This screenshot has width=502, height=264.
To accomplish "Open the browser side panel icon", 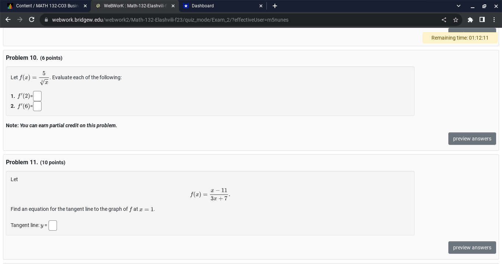I will (482, 20).
